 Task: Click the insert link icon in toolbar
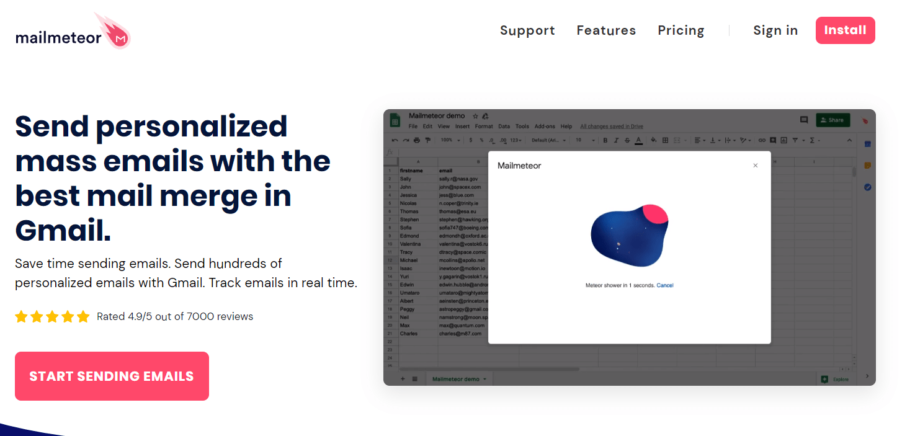762,140
